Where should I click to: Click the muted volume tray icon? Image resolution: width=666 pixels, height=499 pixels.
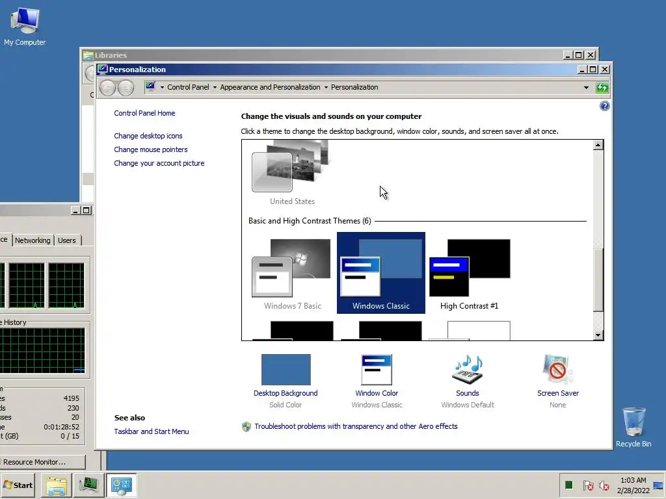pyautogui.click(x=604, y=485)
